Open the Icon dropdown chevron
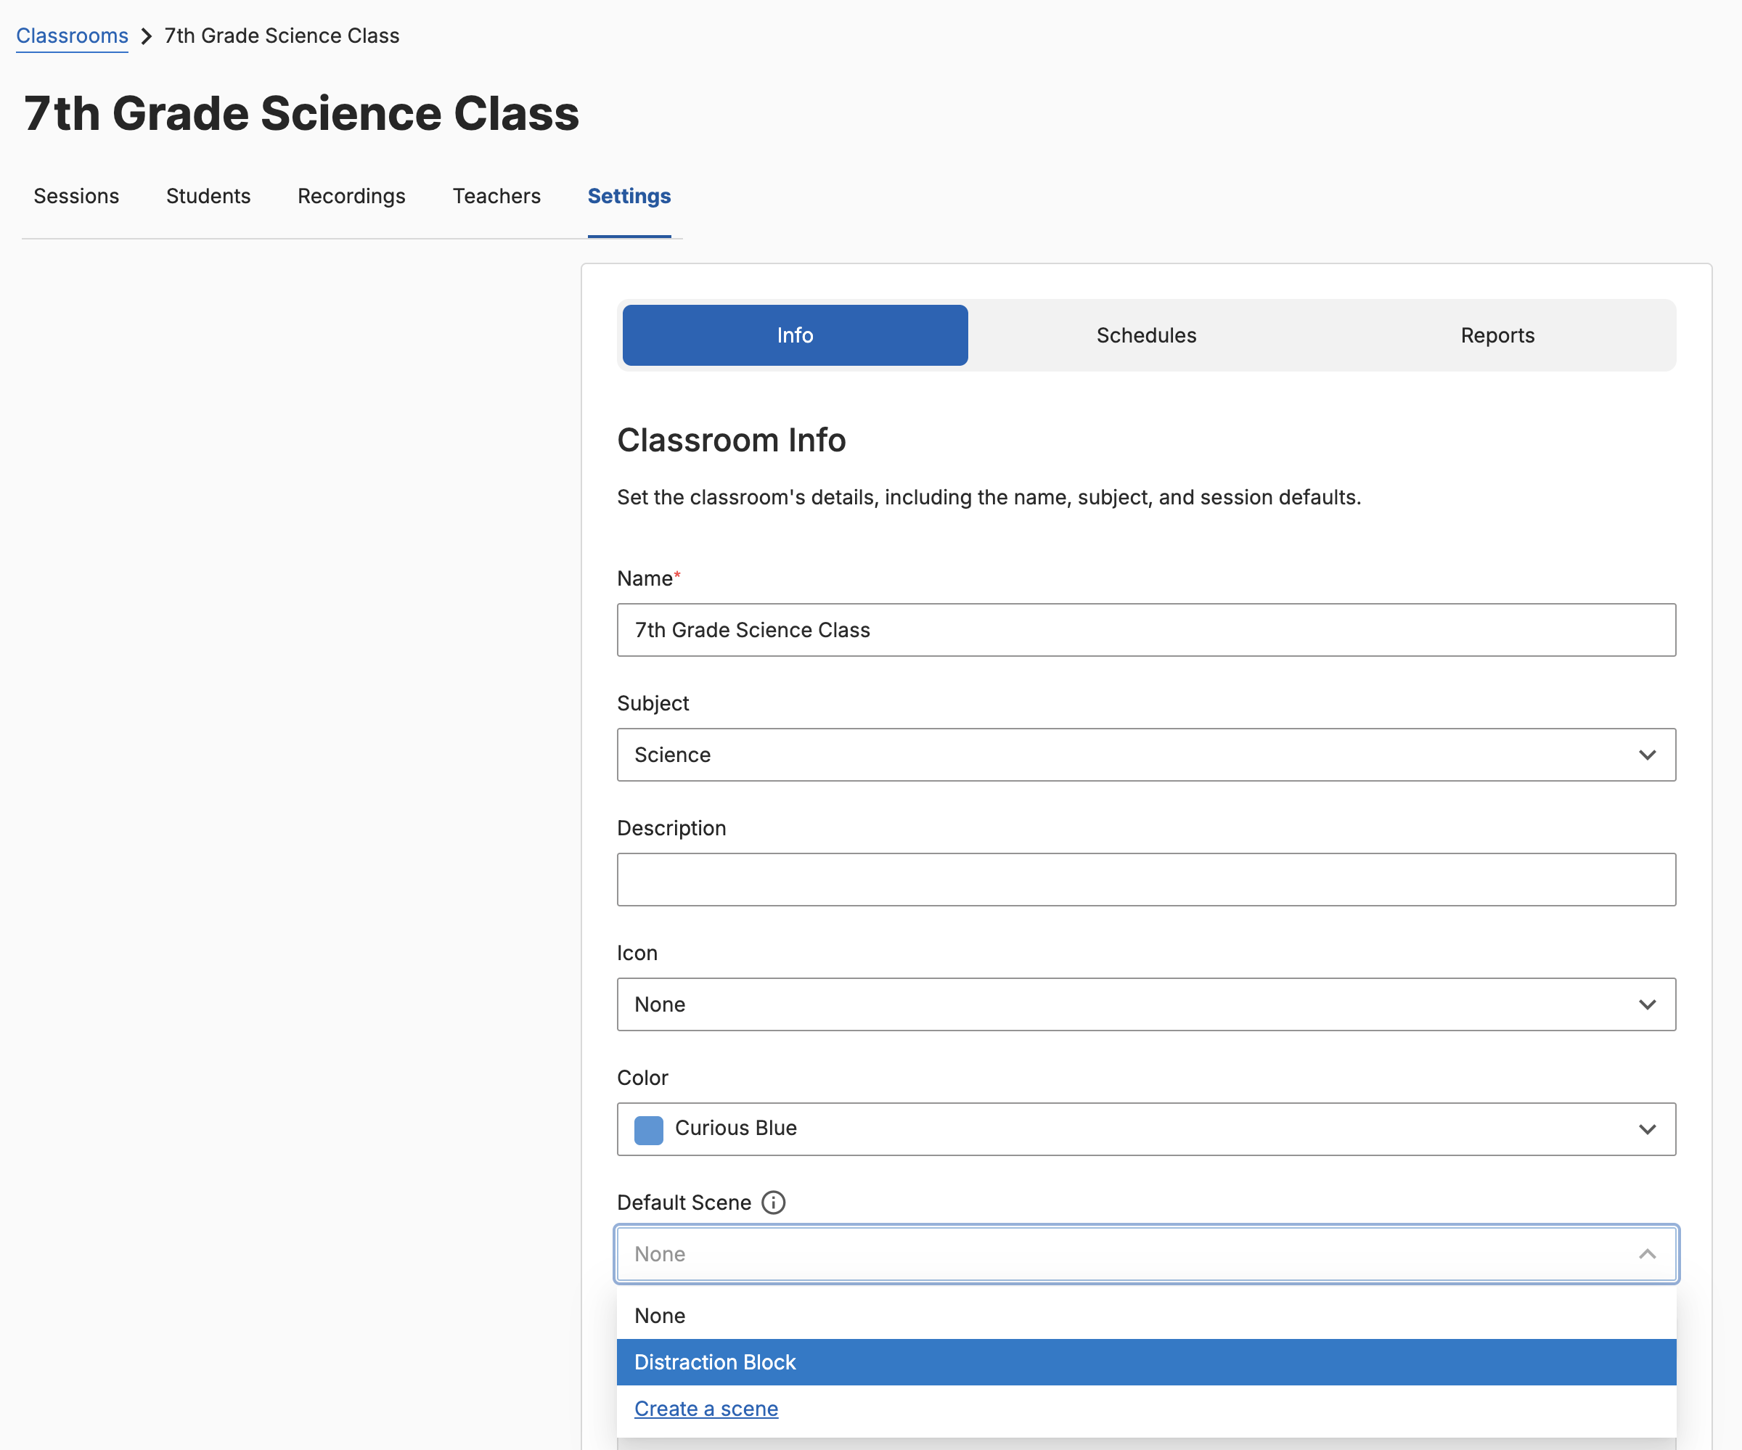This screenshot has width=1742, height=1450. pos(1647,1004)
